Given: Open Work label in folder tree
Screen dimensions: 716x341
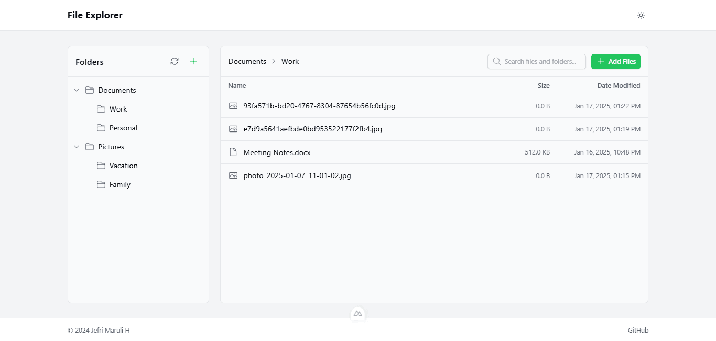Looking at the screenshot, I should (x=118, y=109).
